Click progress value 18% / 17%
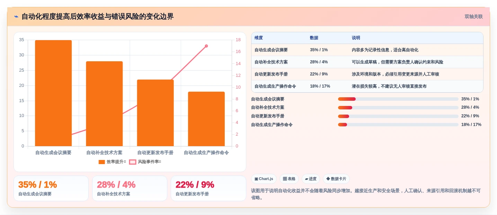Screen dimensions: 497x215 (471, 125)
